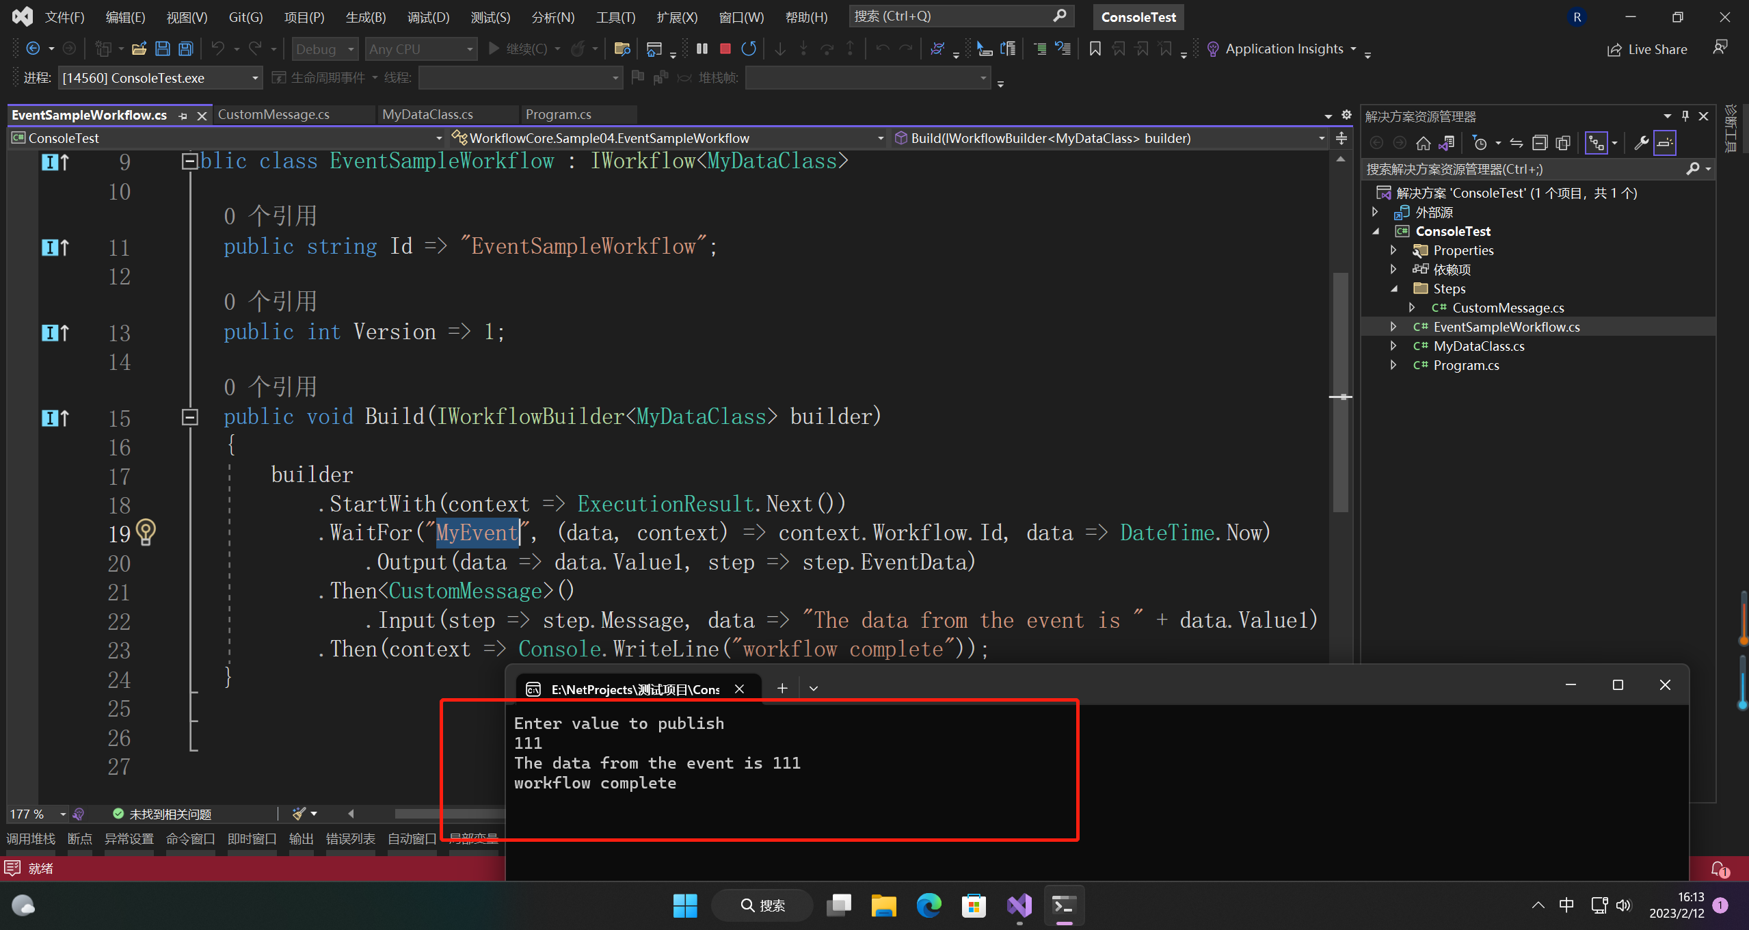1749x930 pixels.
Task: Click Step Into debugging icon
Action: tap(803, 48)
